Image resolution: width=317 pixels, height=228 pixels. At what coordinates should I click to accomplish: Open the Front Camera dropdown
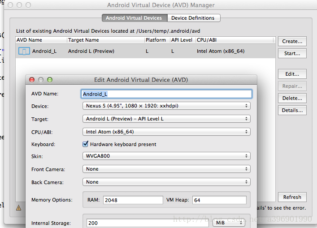(166, 169)
